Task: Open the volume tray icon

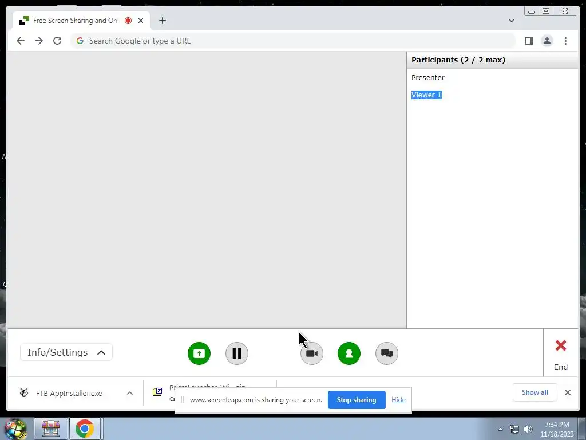Action: click(528, 429)
